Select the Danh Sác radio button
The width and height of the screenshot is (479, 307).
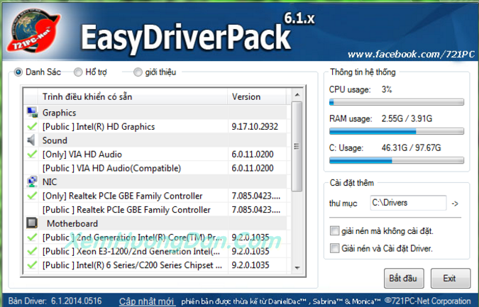[18, 72]
